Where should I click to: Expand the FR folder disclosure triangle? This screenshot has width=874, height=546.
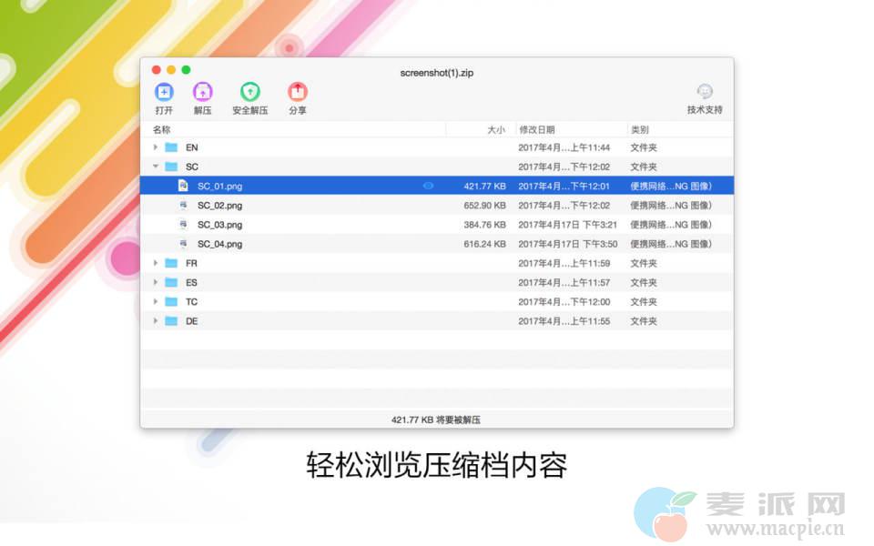tap(156, 263)
